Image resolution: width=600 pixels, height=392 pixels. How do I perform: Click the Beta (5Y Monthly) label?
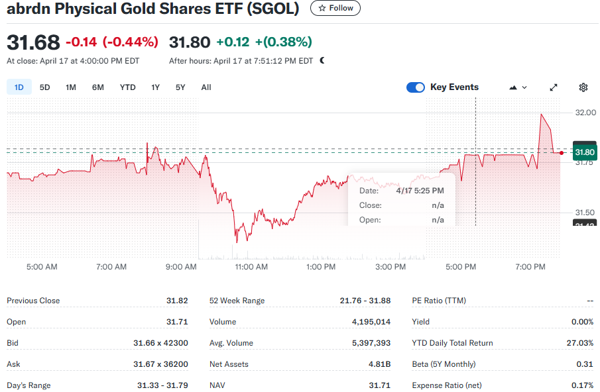(x=444, y=364)
